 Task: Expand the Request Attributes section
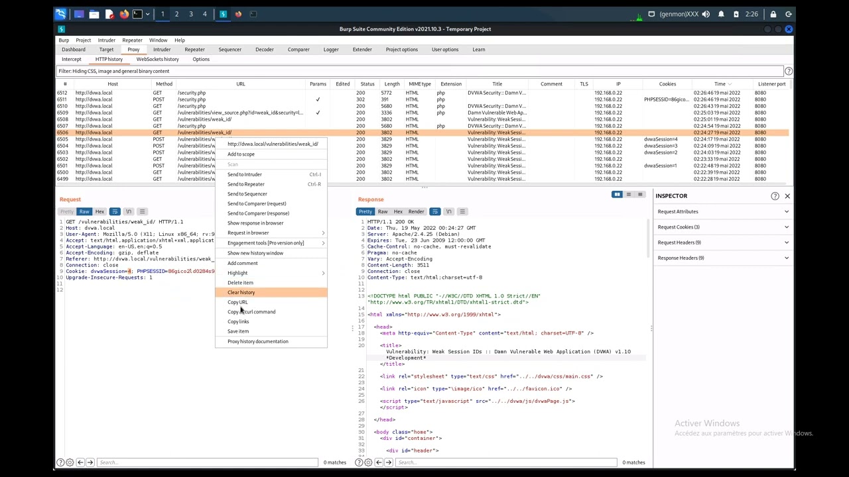coord(722,211)
